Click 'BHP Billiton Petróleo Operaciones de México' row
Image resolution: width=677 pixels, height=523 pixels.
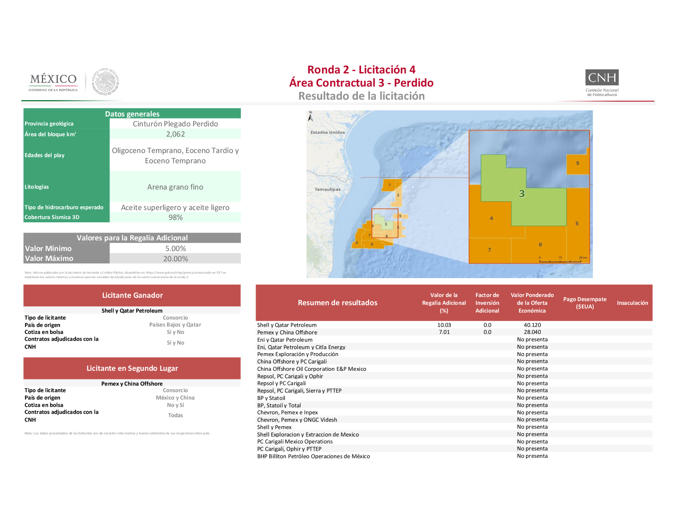tap(454, 456)
